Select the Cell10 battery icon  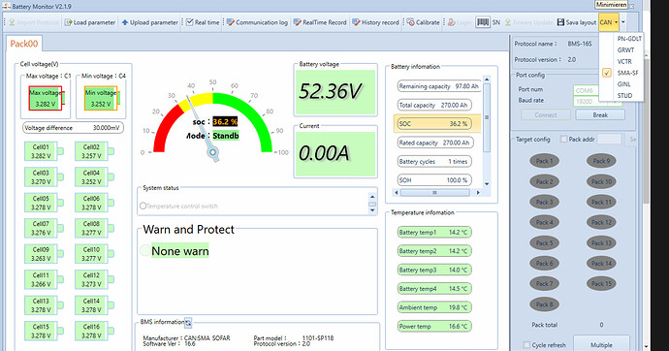coord(94,254)
